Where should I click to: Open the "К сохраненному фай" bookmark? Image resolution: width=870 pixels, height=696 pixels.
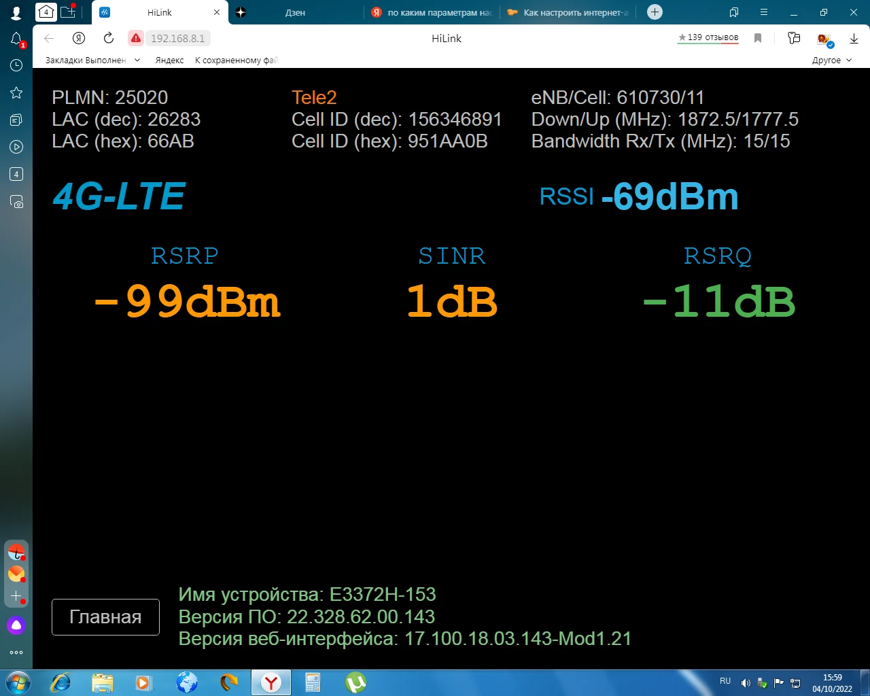[236, 60]
